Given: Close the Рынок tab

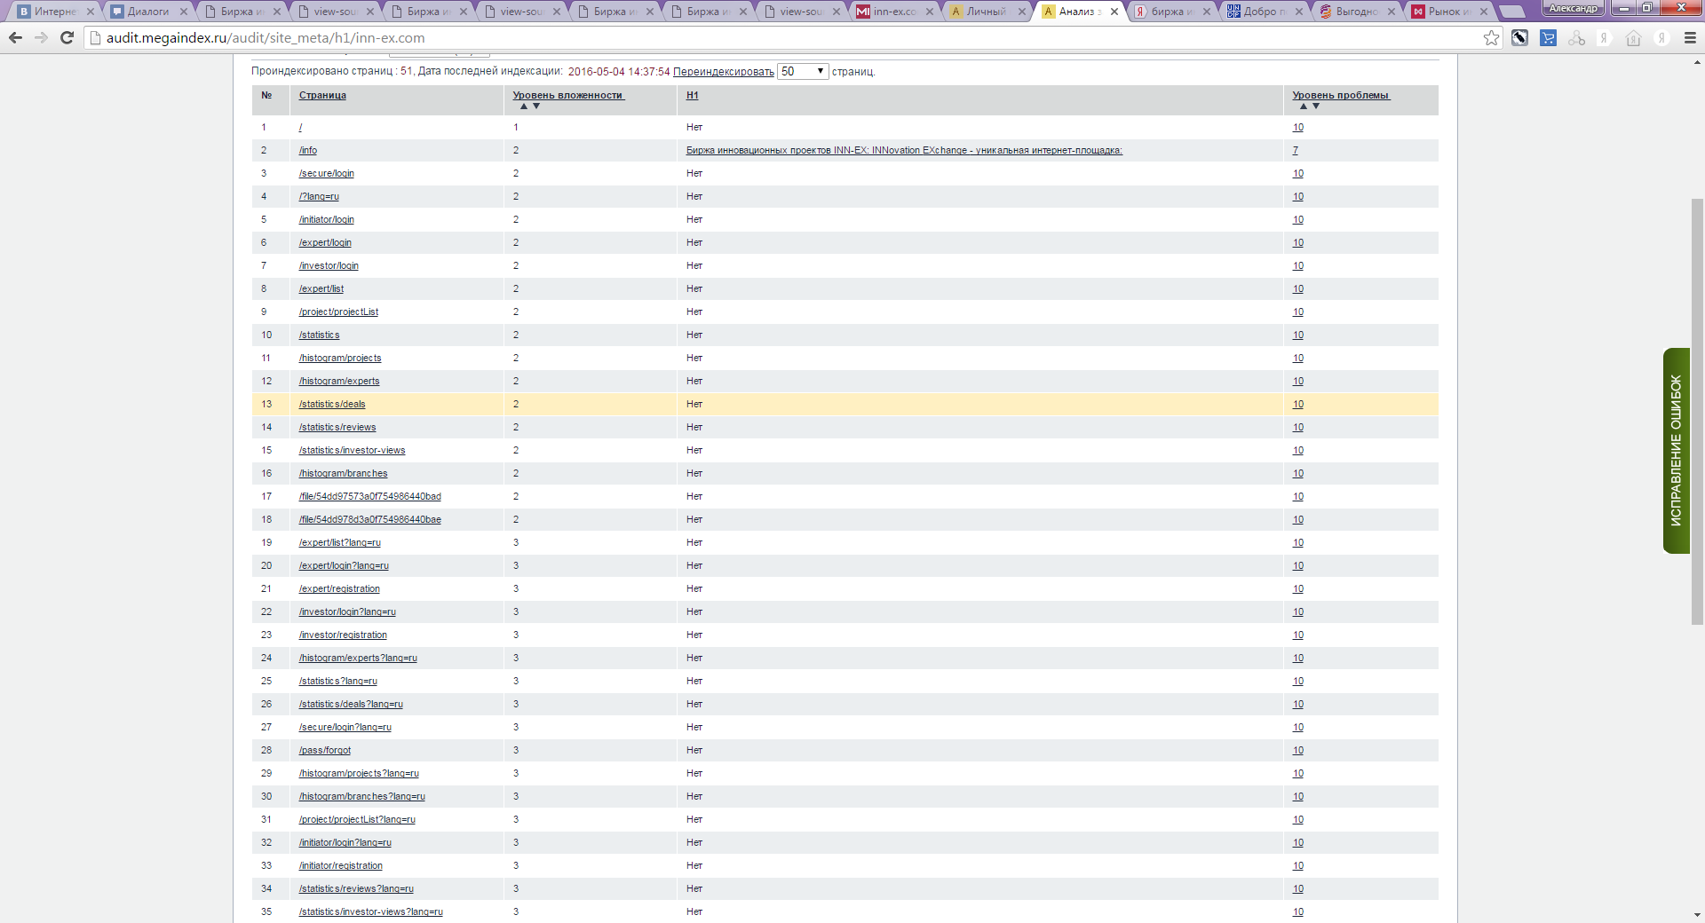Looking at the screenshot, I should coord(1484,12).
